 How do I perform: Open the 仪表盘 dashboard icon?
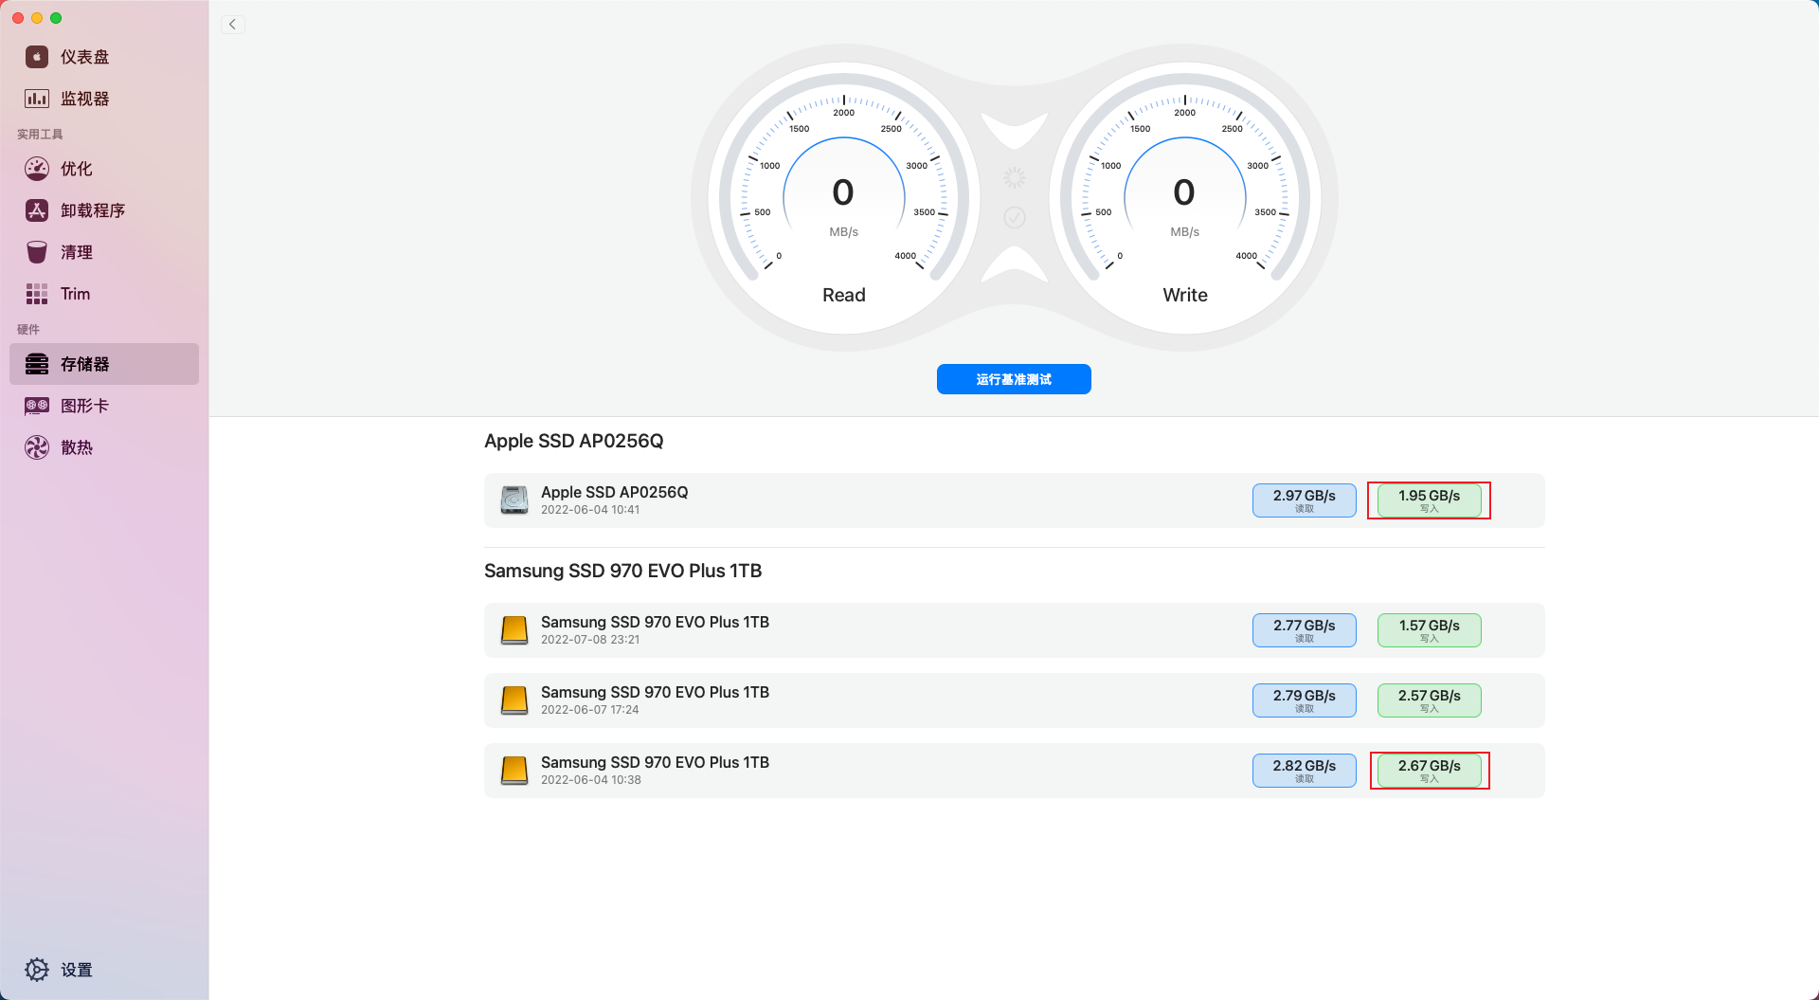37,57
